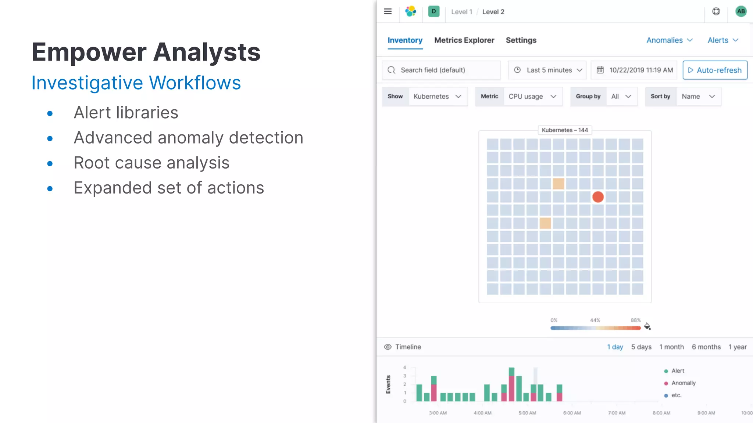
Task: Switch to the Metrics Explorer tab
Action: [464, 40]
